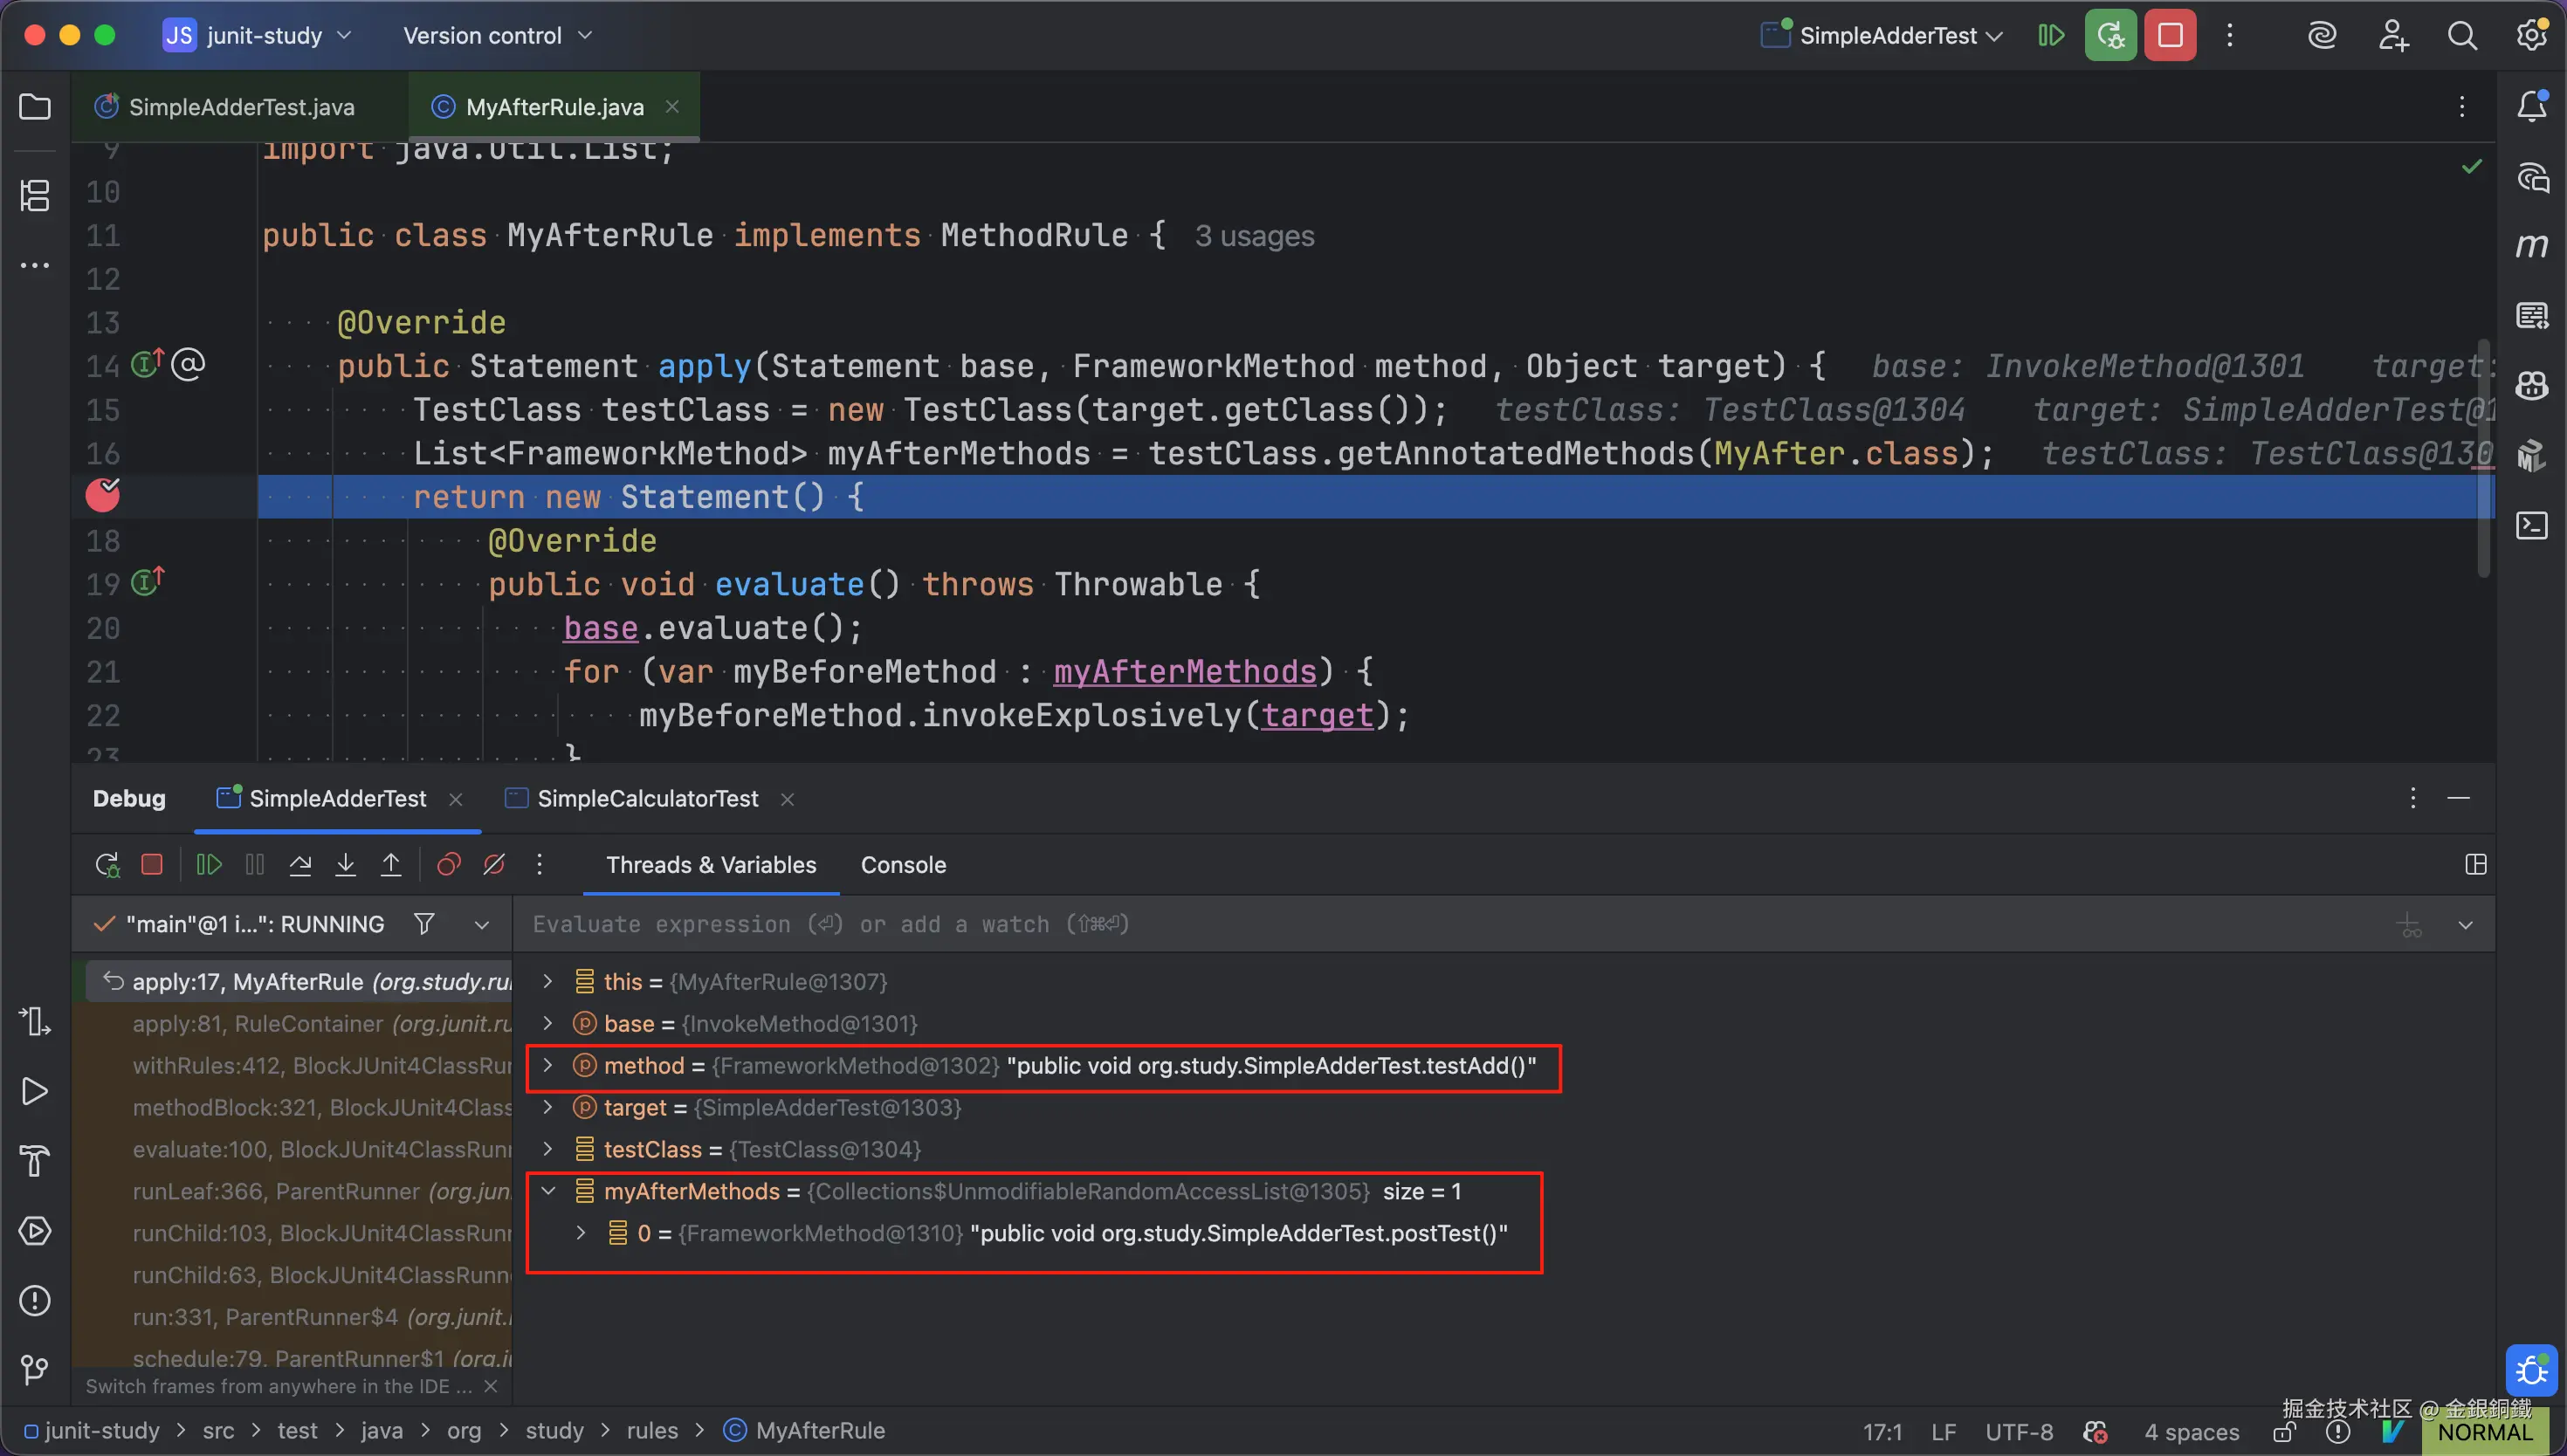Open the View Breakpoints icon
Viewport: 2567px width, 1456px height.
point(449,865)
